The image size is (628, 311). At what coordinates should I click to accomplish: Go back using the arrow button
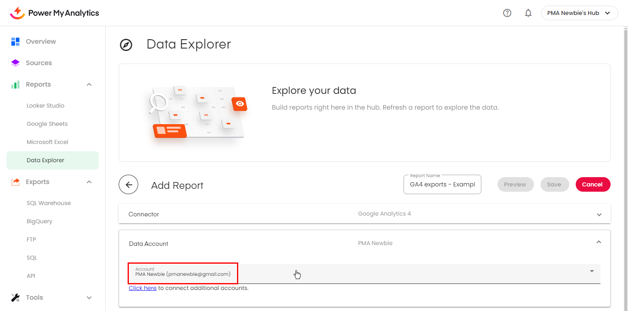[128, 185]
